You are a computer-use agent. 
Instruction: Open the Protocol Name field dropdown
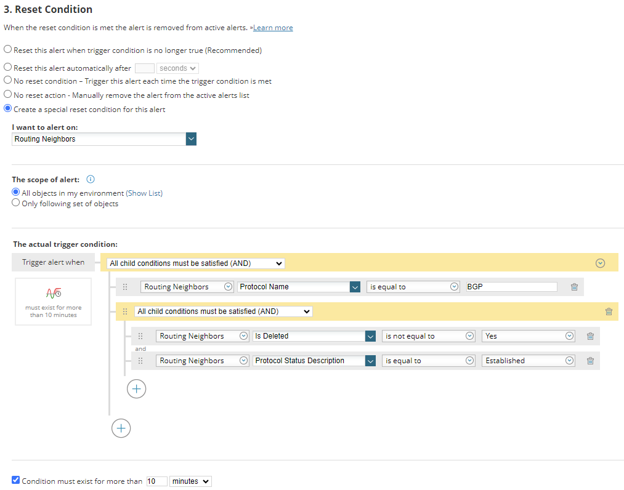click(354, 287)
